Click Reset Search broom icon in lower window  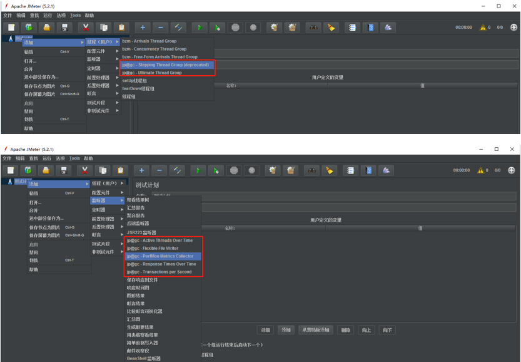[x=330, y=171]
